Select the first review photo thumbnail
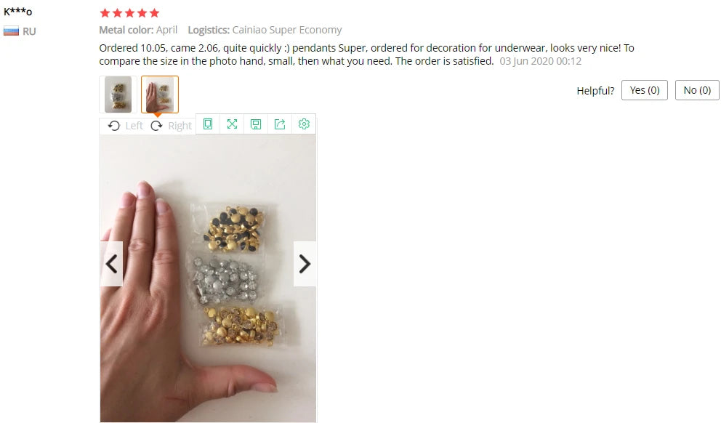The image size is (721, 423). (118, 94)
